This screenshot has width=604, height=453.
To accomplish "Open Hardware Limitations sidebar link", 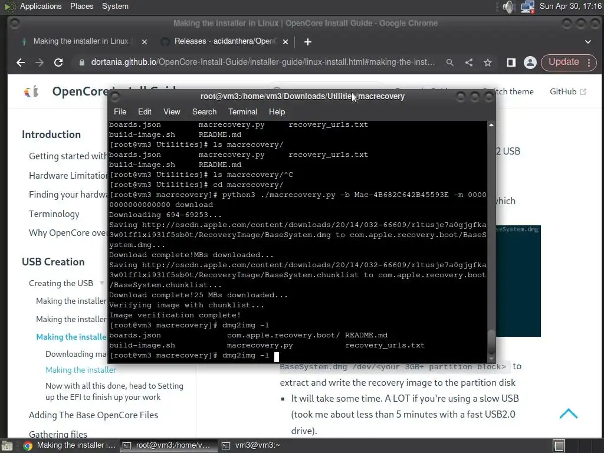I will click(x=68, y=176).
